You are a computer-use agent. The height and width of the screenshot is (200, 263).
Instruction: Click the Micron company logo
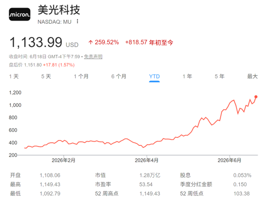click(19, 14)
